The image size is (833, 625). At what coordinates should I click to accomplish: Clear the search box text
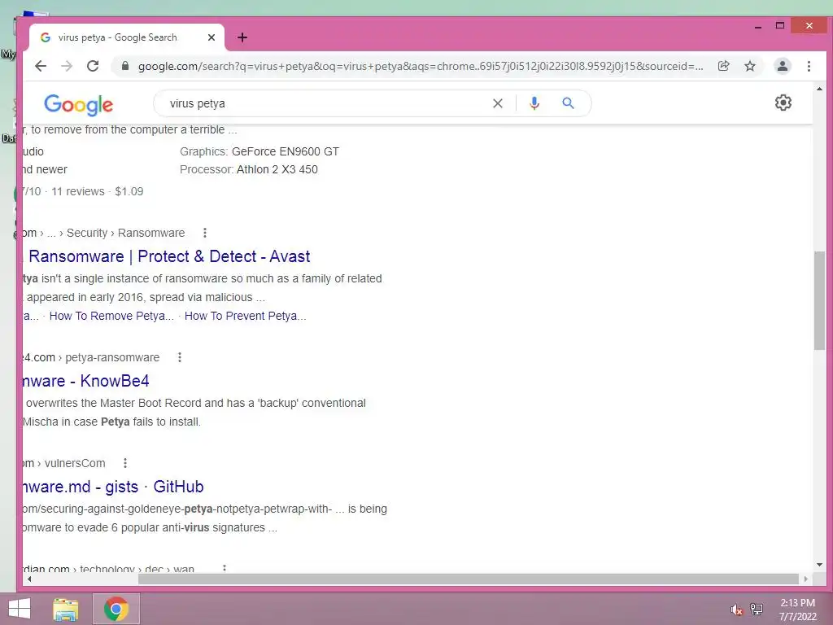point(497,103)
